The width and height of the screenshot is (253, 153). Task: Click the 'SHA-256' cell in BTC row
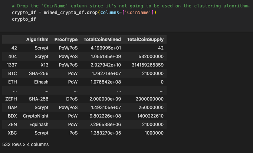[39, 74]
